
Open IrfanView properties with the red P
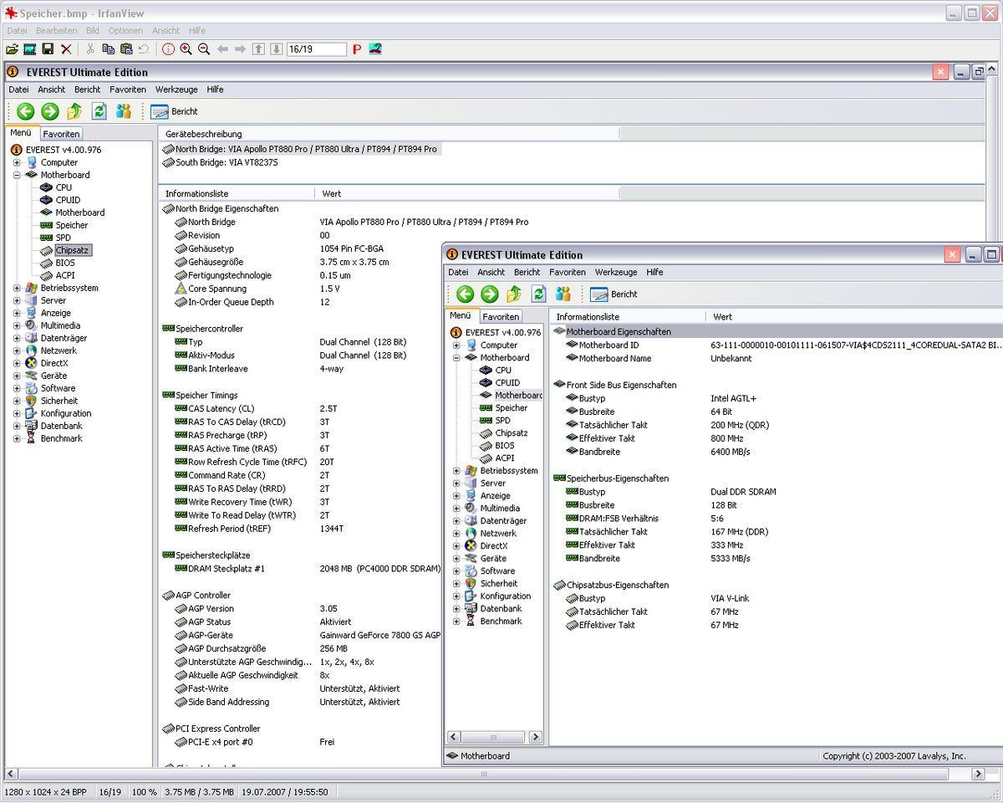(357, 49)
